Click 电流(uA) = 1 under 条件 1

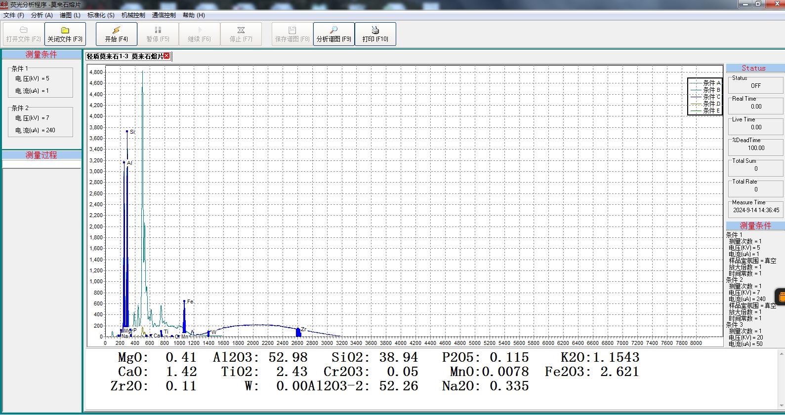[32, 91]
